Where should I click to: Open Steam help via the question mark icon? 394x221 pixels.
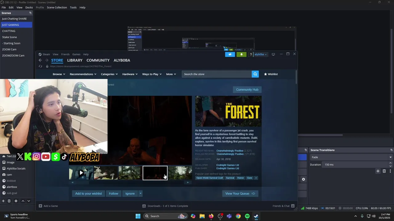coord(251,54)
